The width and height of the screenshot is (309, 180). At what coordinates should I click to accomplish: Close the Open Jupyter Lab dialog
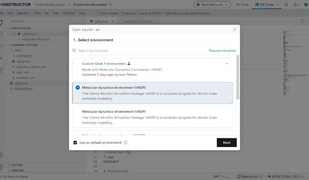[235, 30]
